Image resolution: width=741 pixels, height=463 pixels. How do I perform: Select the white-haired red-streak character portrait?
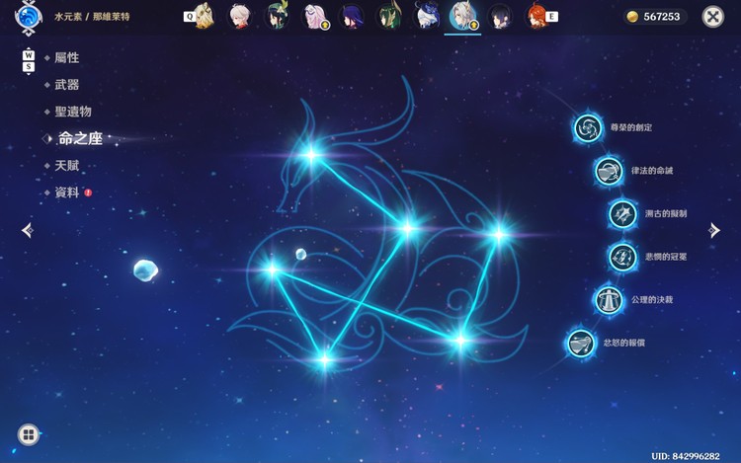[240, 17]
